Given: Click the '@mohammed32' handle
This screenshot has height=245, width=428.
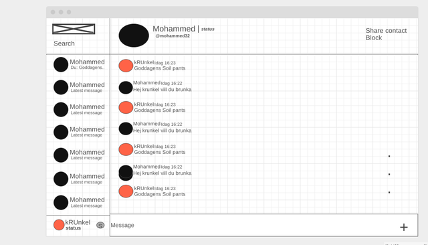Looking at the screenshot, I should (173, 35).
